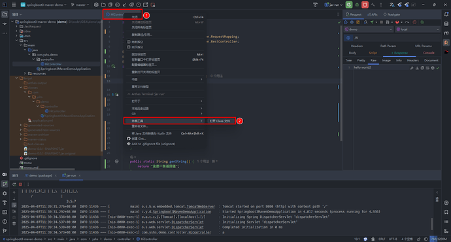
Task: Open the translate icon in top toolbar
Action: (x=392, y=5)
